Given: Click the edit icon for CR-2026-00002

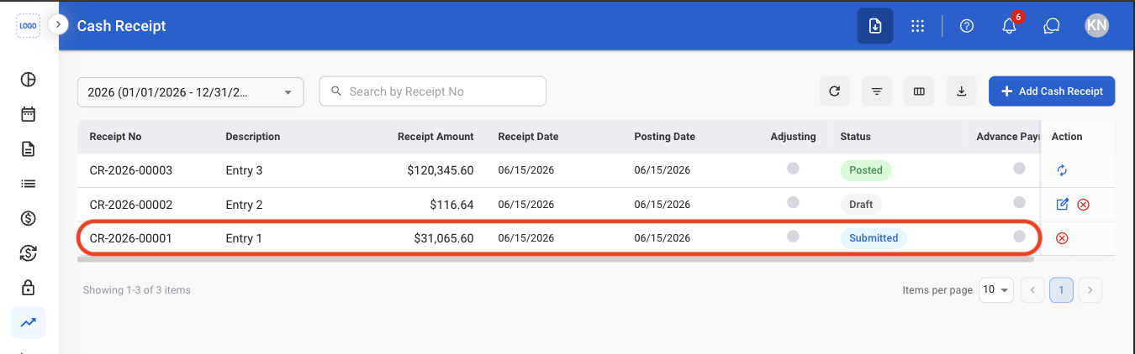Looking at the screenshot, I should [1063, 204].
